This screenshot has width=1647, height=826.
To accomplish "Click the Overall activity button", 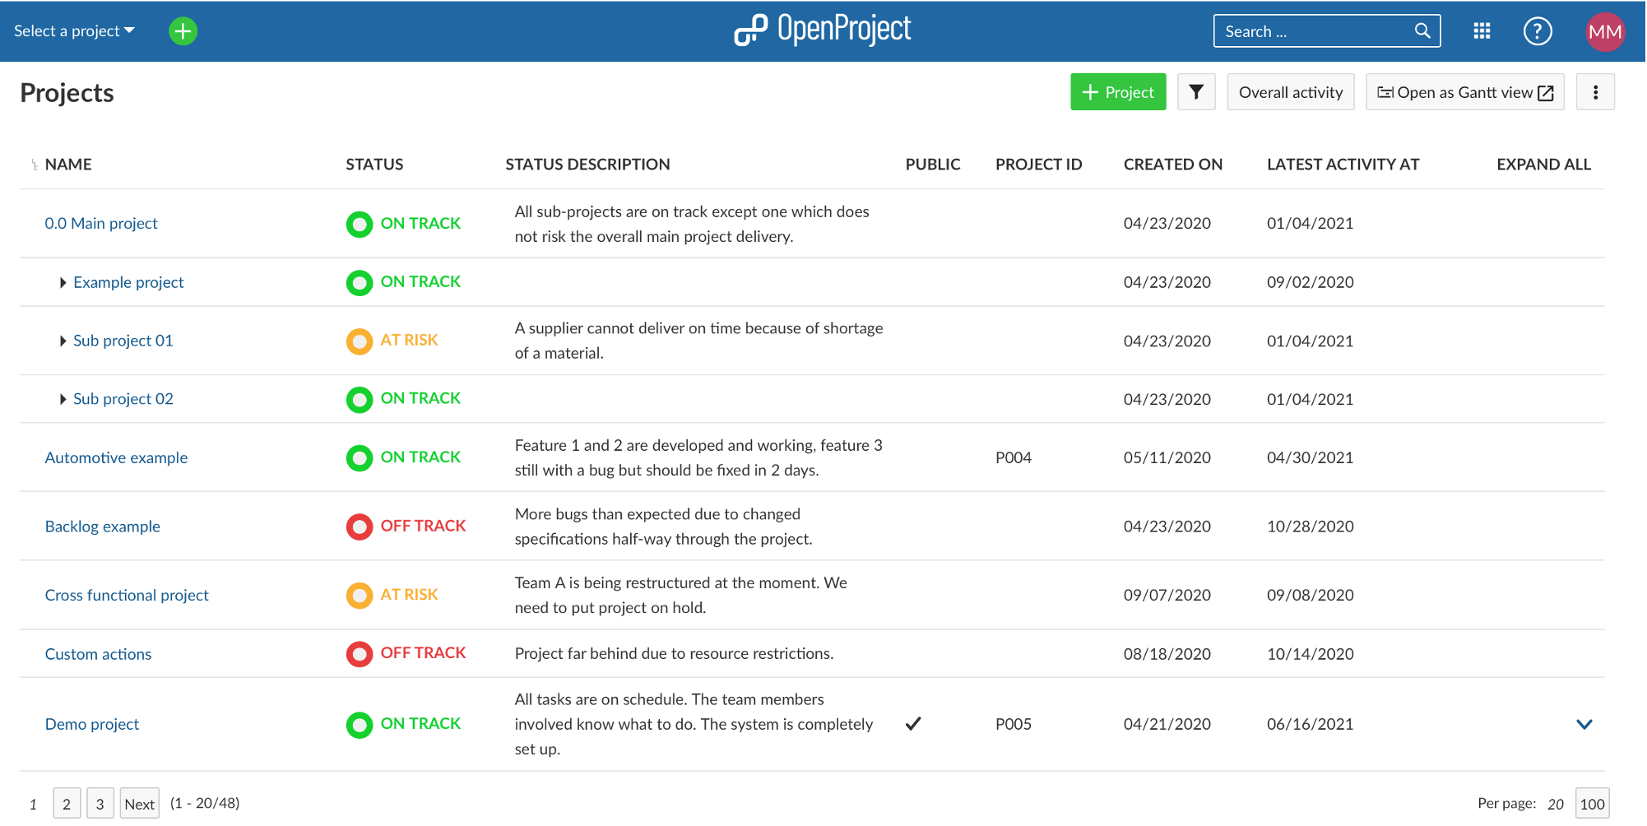I will pyautogui.click(x=1290, y=91).
